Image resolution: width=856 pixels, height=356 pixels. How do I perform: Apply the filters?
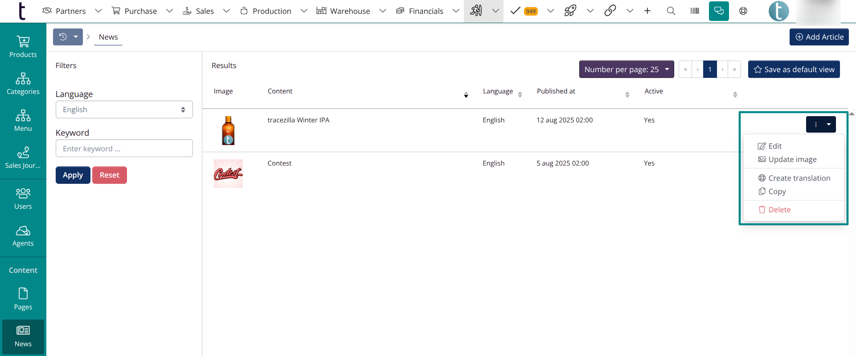[73, 175]
